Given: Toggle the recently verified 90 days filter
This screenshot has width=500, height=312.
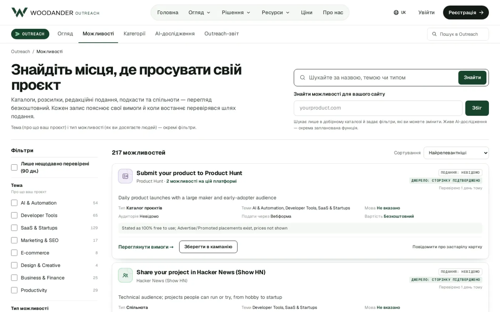Looking at the screenshot, I should click(x=14, y=168).
